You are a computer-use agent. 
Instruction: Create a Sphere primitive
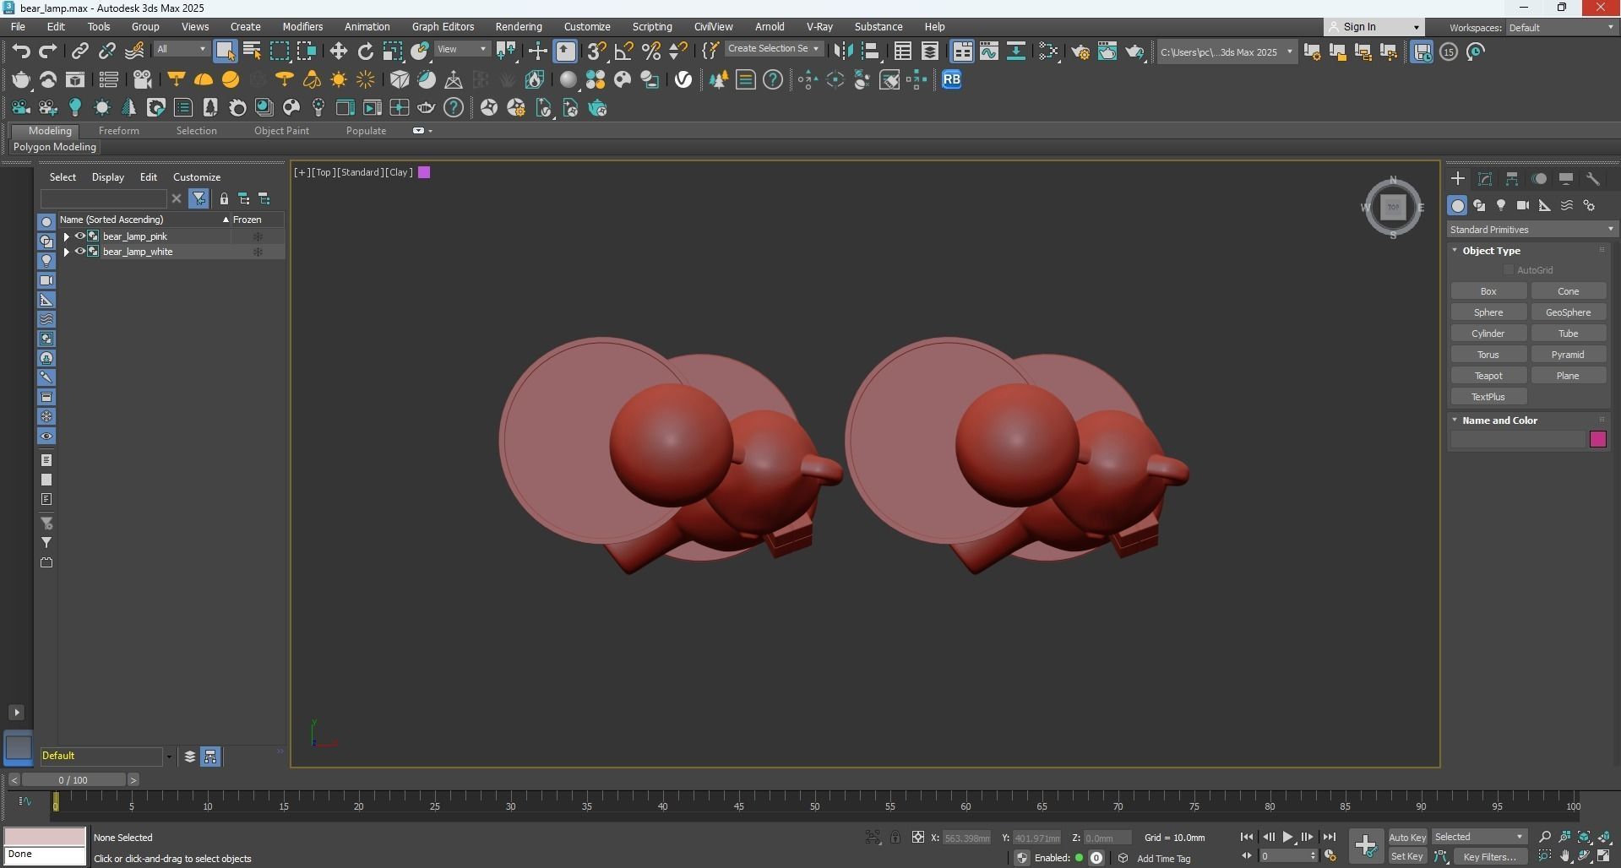click(x=1488, y=312)
